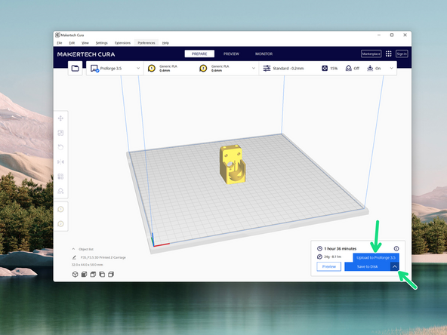Select the Support Blocker tool

click(60, 191)
